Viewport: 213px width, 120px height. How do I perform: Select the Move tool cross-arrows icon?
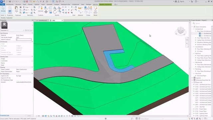click(x=46, y=12)
